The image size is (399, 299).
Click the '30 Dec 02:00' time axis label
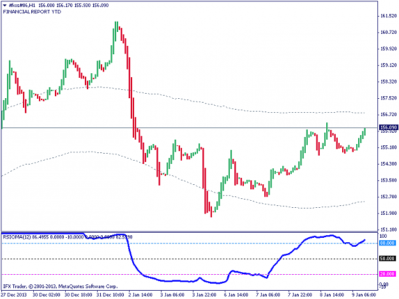click(x=47, y=295)
